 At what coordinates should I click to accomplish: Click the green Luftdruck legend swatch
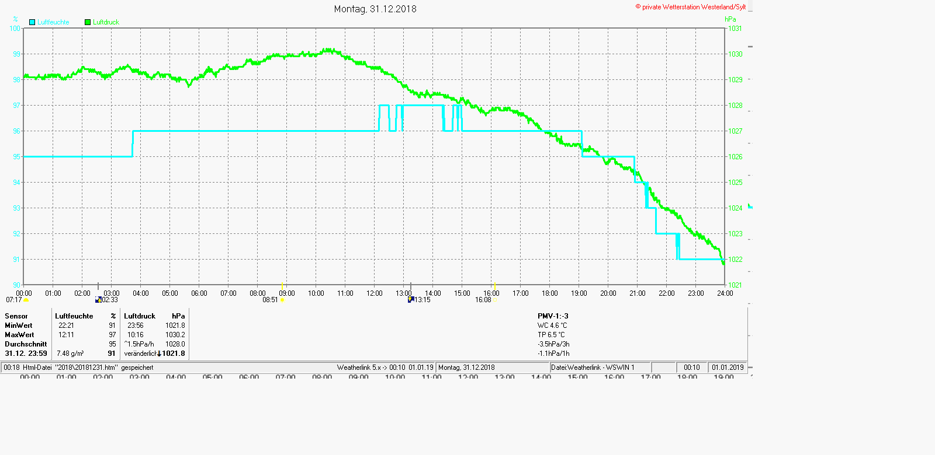(x=88, y=22)
